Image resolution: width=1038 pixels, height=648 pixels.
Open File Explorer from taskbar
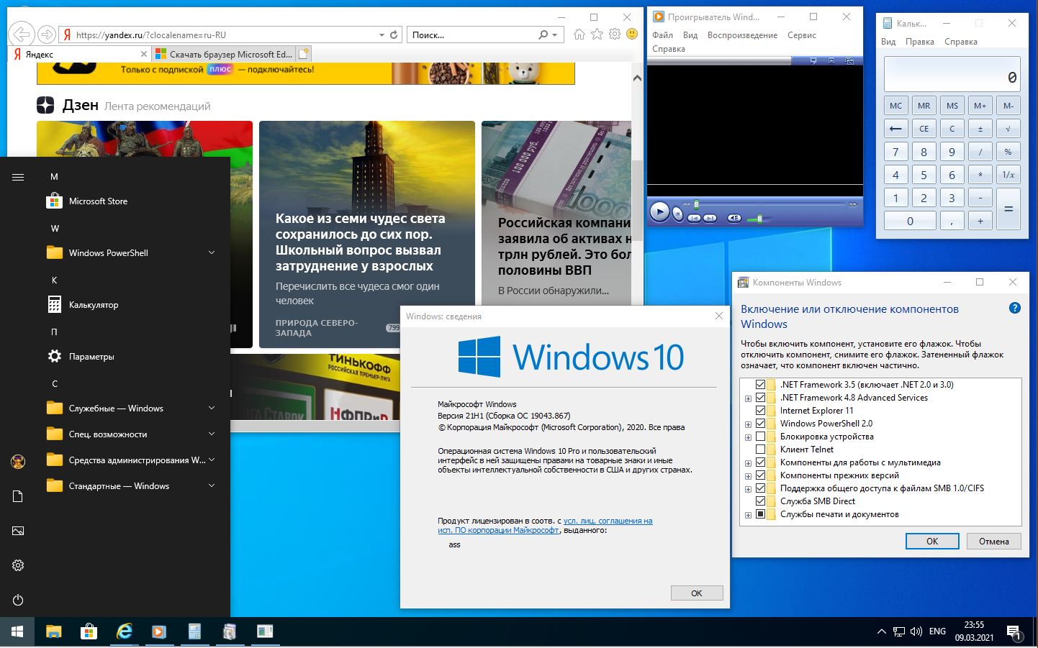(x=53, y=631)
